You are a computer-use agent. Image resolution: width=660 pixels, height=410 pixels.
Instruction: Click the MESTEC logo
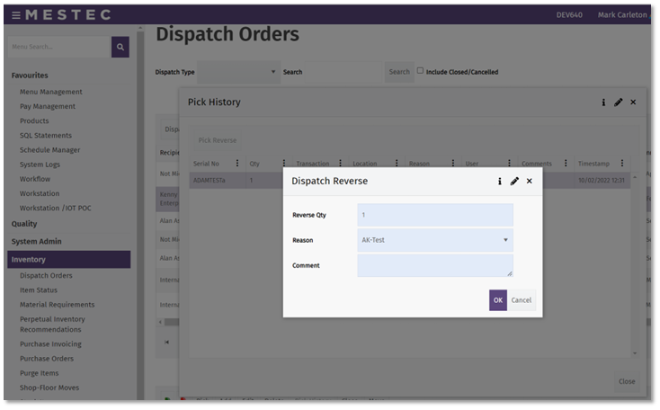coord(68,14)
